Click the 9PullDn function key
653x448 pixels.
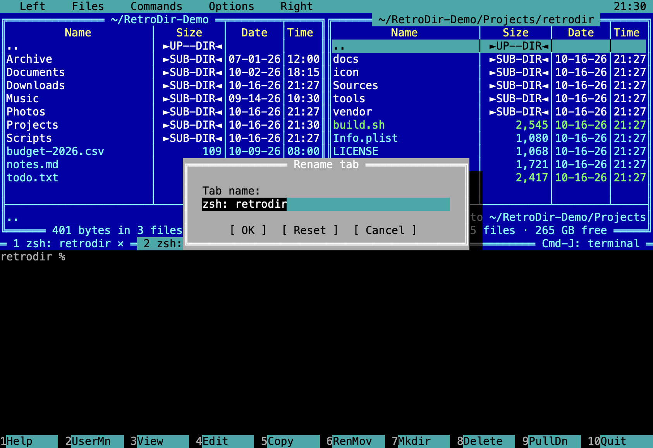click(552, 441)
